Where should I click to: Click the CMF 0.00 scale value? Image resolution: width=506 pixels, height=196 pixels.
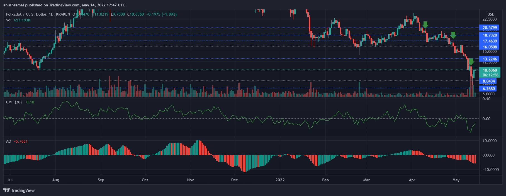486,119
